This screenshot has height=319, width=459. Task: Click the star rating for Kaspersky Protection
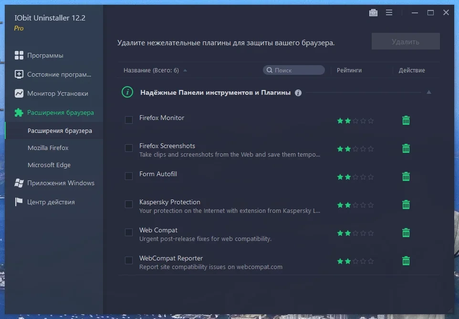(355, 205)
